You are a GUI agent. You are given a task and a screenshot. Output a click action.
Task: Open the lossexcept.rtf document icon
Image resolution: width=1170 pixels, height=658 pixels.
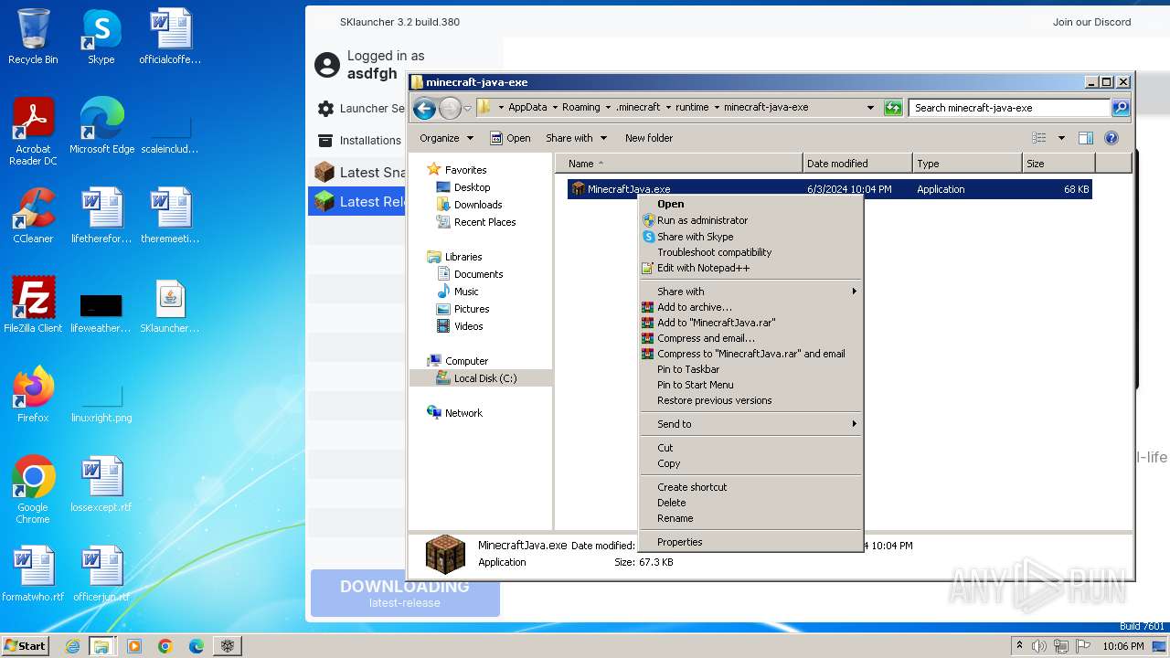tap(101, 484)
